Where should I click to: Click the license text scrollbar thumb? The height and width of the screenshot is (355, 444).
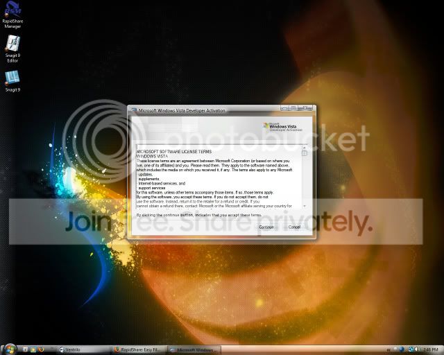[305, 153]
